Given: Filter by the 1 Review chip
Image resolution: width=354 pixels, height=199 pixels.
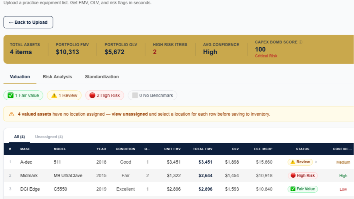Looking at the screenshot, I should [64, 95].
